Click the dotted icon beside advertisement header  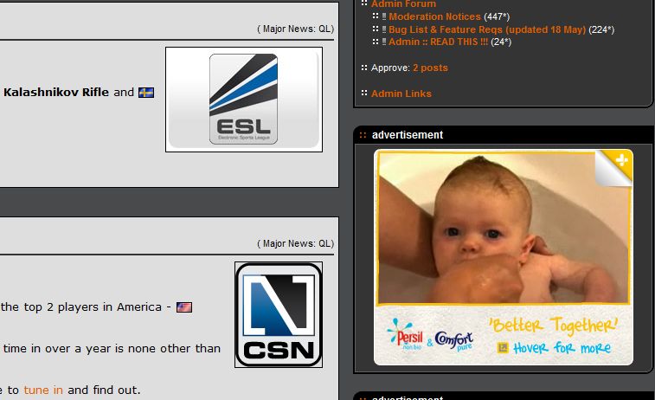click(x=363, y=135)
